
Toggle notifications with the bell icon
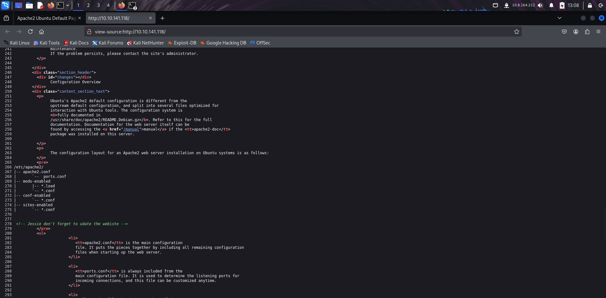click(x=551, y=5)
